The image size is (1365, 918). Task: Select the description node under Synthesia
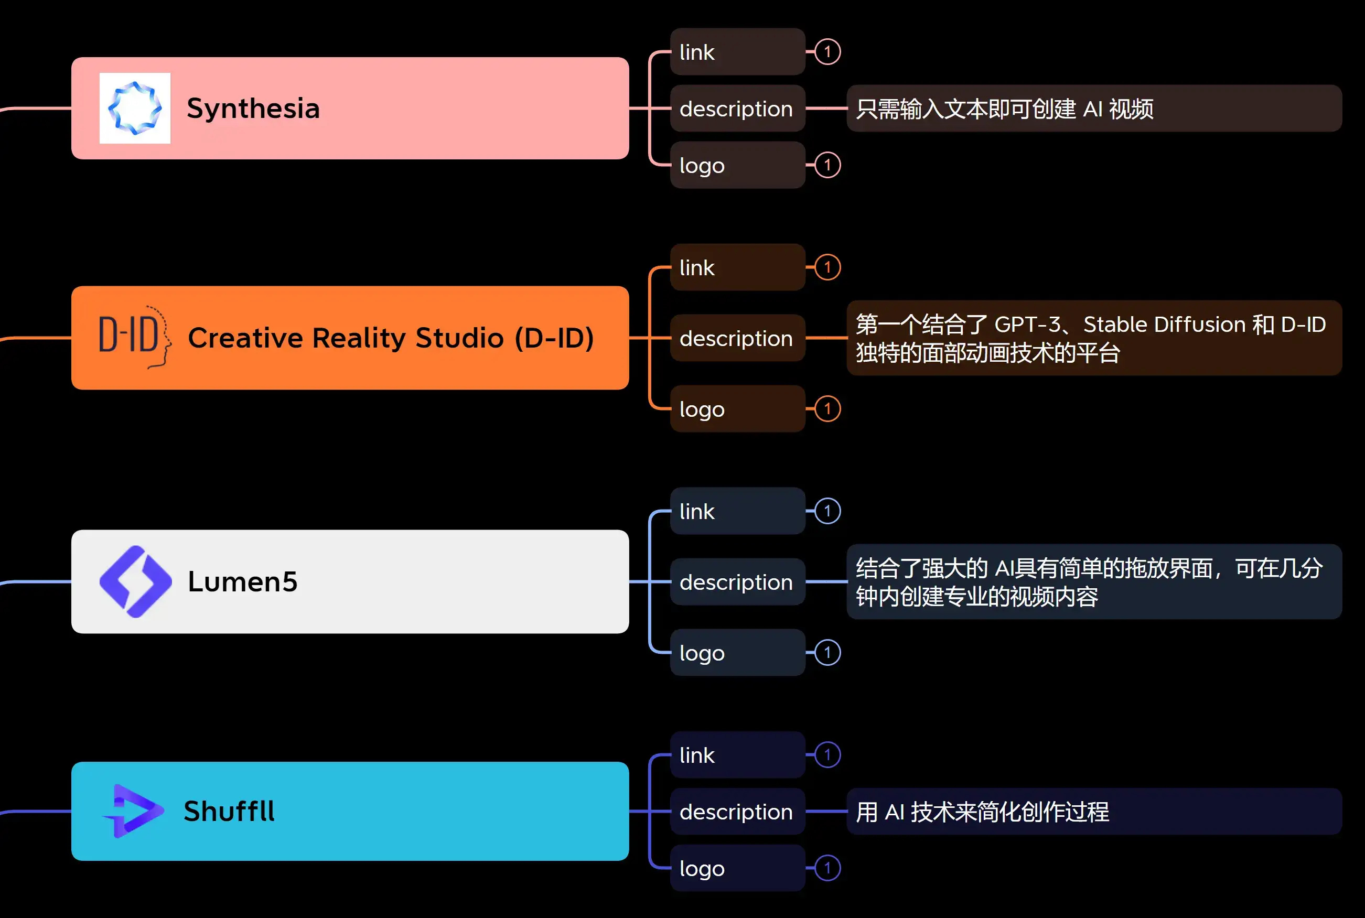[x=737, y=109]
